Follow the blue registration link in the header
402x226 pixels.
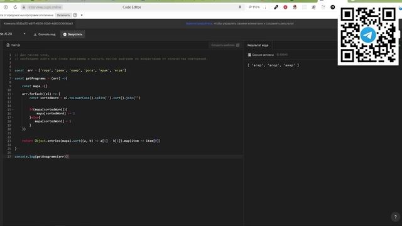(x=199, y=24)
